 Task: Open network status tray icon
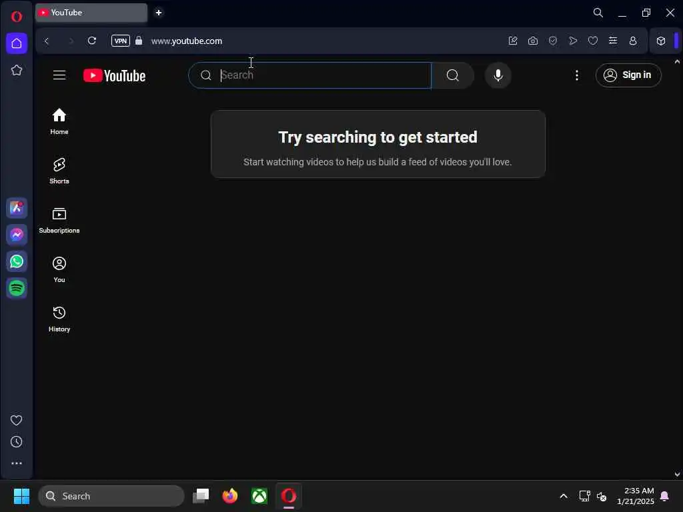584,496
